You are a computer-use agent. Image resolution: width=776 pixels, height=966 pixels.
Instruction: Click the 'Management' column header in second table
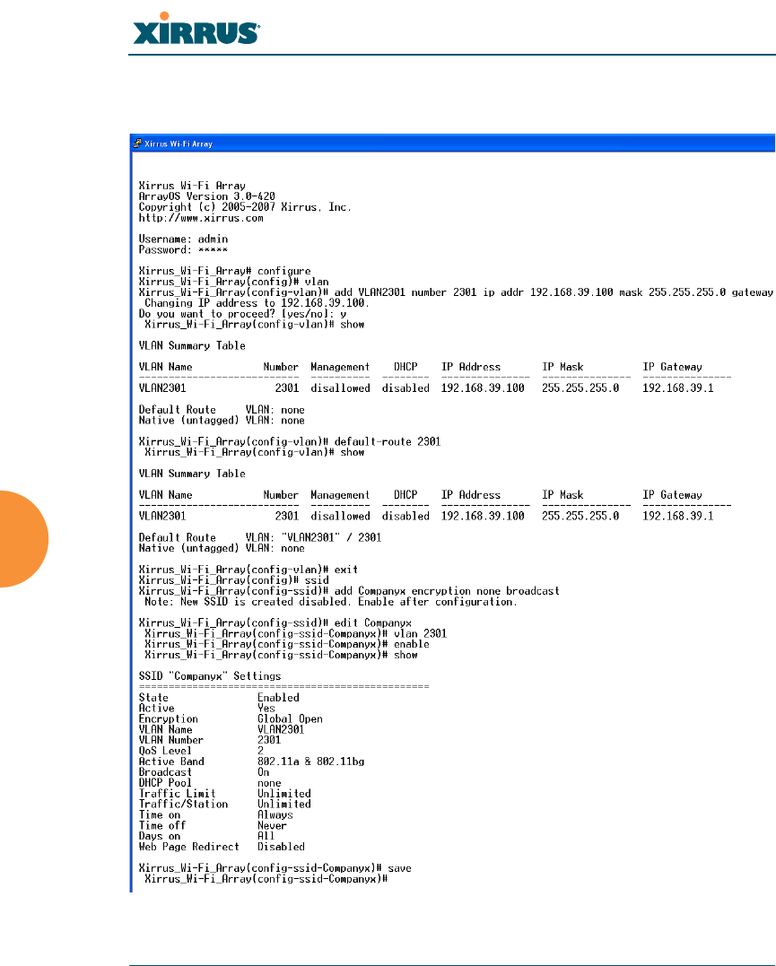pyautogui.click(x=340, y=495)
